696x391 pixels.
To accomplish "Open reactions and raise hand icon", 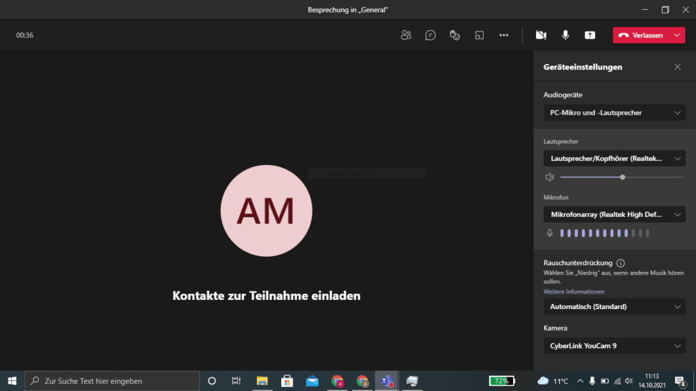I will pyautogui.click(x=454, y=35).
